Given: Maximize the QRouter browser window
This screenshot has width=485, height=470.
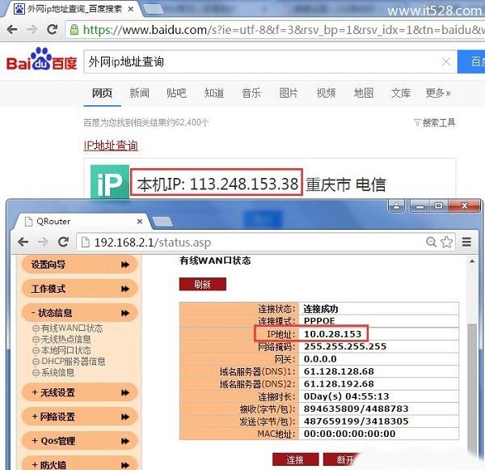Looking at the screenshot, I should [439, 206].
